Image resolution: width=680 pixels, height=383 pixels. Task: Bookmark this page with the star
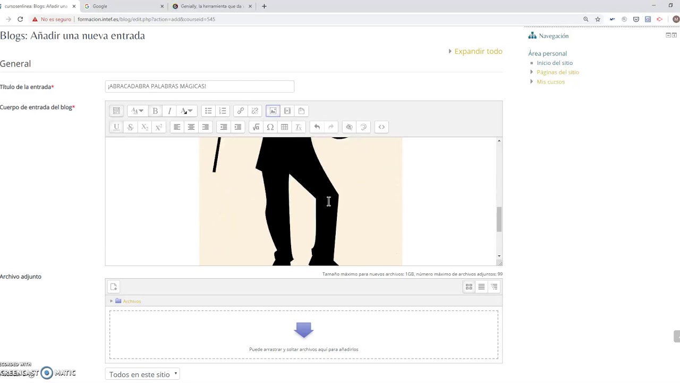click(598, 19)
